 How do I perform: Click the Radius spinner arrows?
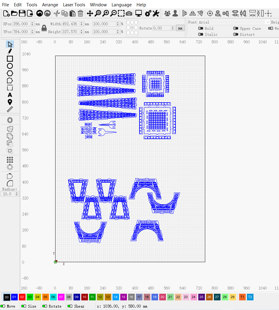[x=17, y=194]
